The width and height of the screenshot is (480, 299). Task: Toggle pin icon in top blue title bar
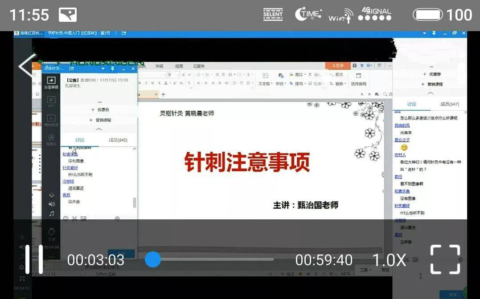click(x=434, y=33)
